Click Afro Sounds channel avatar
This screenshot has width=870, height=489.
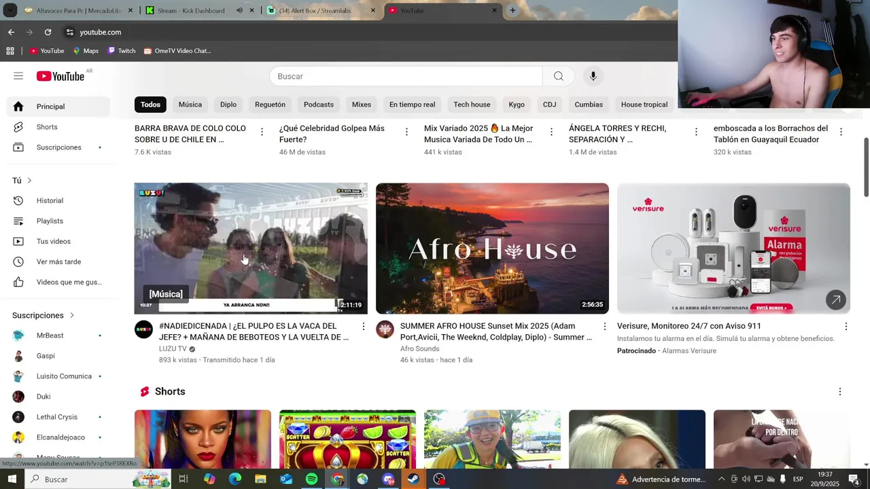tap(385, 329)
